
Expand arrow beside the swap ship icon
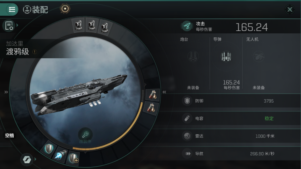tap(35, 159)
